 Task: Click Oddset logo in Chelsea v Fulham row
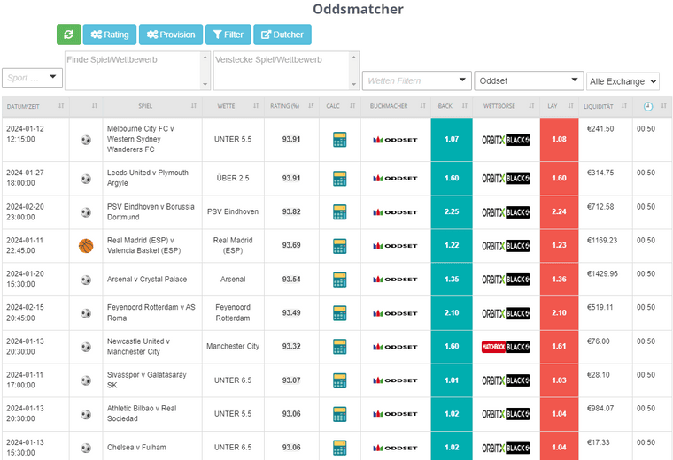pyautogui.click(x=395, y=448)
